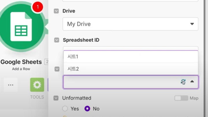Click the number 2 badge beside Google Sheets
The image size is (208, 117).
click(46, 62)
